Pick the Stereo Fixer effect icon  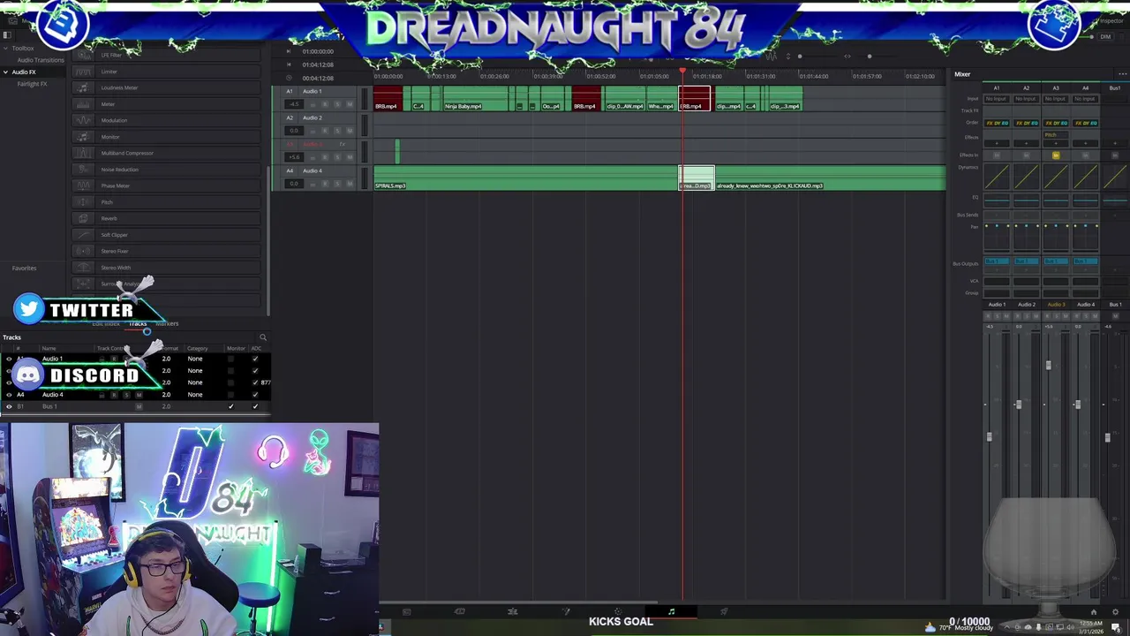pyautogui.click(x=83, y=251)
